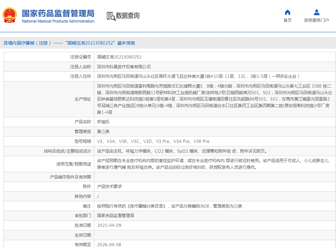The image size is (336, 249).
Task: Click the registrant name 深圳市科曼医疗设备有限公司
Action: click(124, 67)
